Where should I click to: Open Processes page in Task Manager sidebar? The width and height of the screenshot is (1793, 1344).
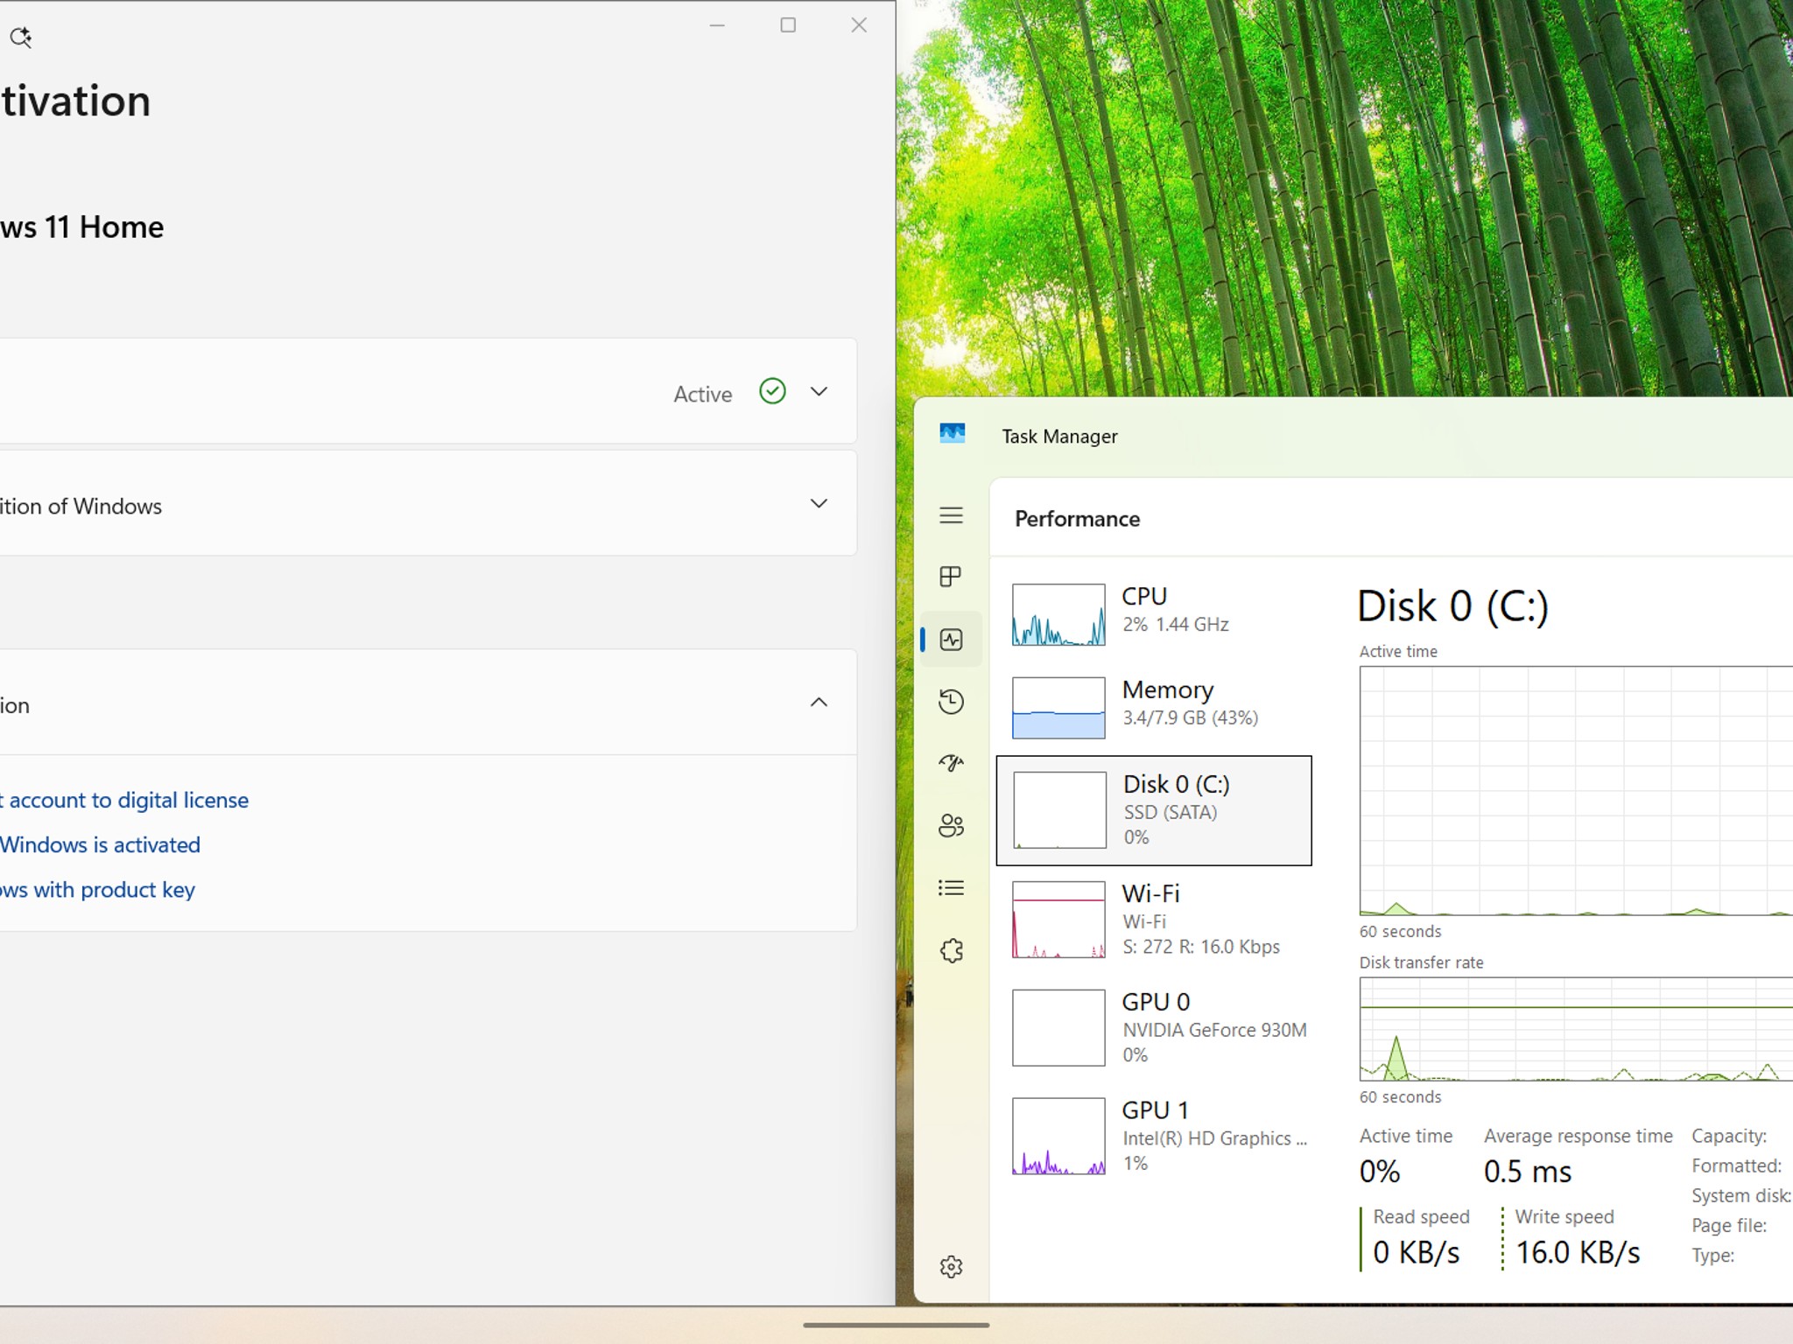[951, 577]
